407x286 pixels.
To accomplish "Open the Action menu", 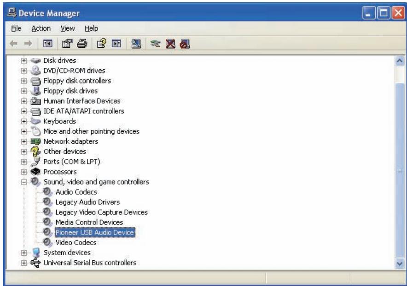I will [41, 28].
